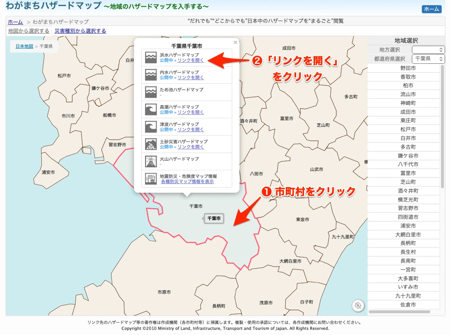Select 野田市 in the region list
This screenshot has width=451, height=335.
click(404, 68)
